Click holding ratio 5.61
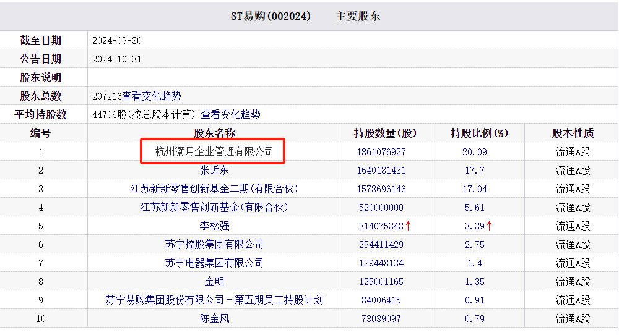The height and width of the screenshot is (335, 619). coord(475,207)
